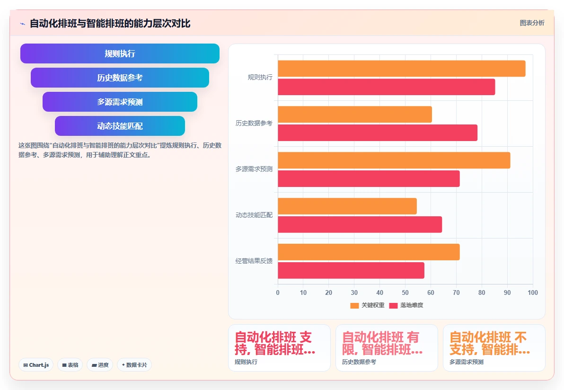This screenshot has width=564, height=390.
Task: Select the 历史数据参考 funnel stage
Action: pos(120,78)
